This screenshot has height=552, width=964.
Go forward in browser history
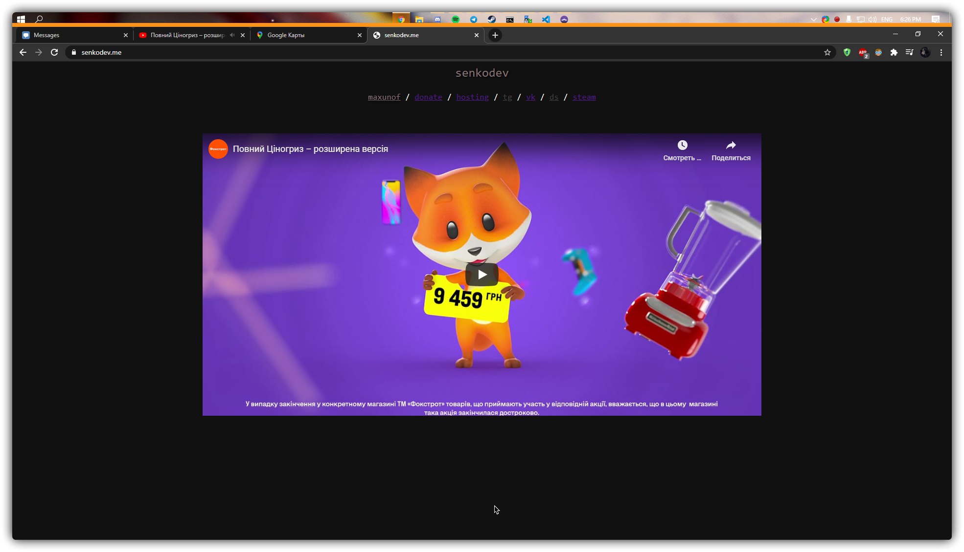(39, 52)
